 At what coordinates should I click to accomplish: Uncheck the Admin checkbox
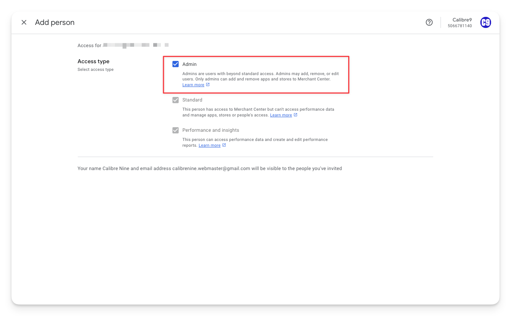click(175, 64)
